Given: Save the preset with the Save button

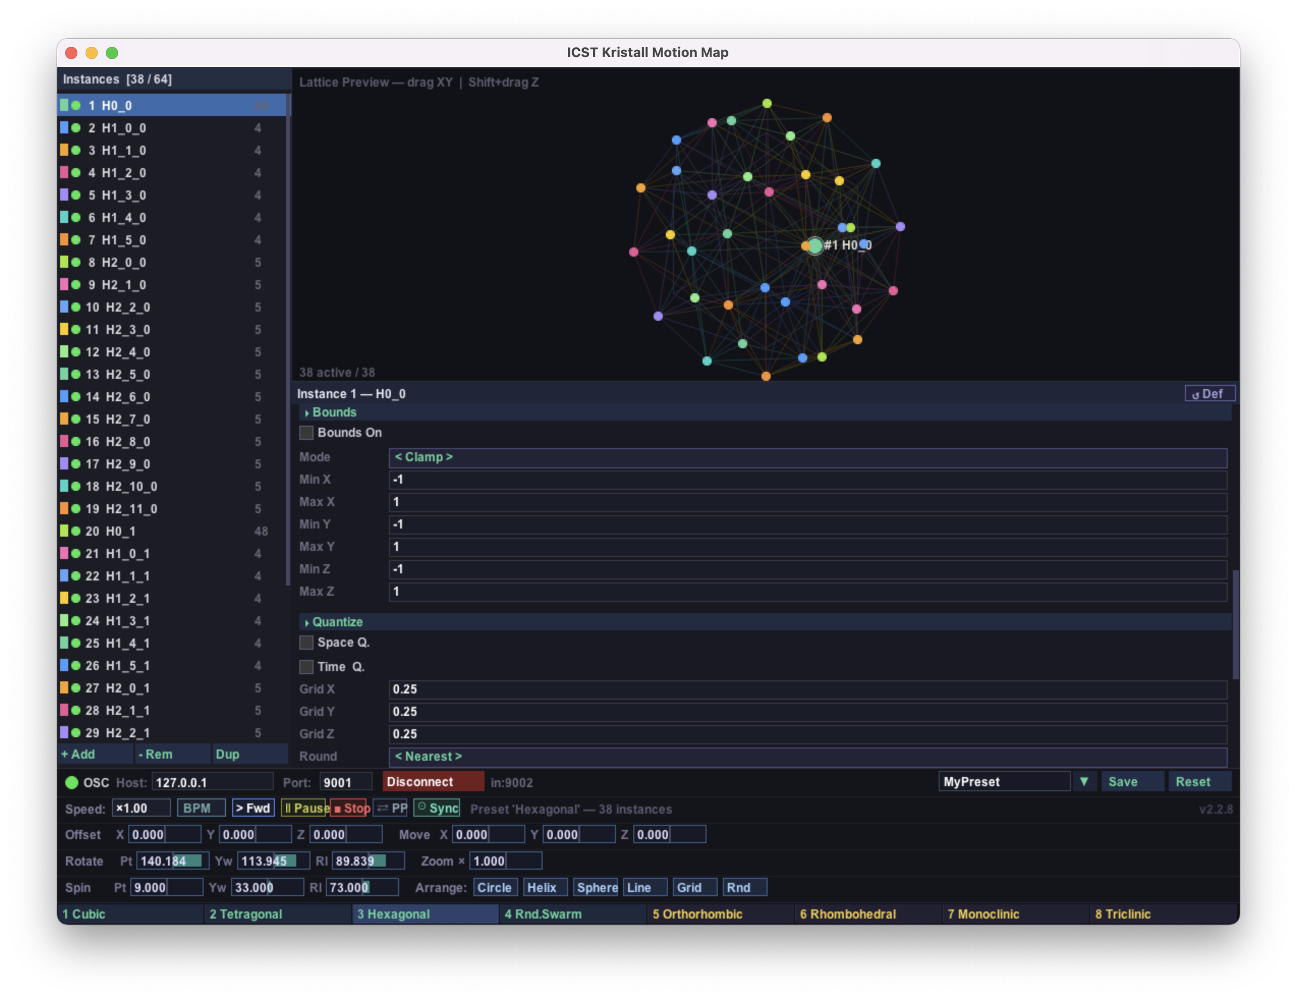Looking at the screenshot, I should (x=1133, y=782).
